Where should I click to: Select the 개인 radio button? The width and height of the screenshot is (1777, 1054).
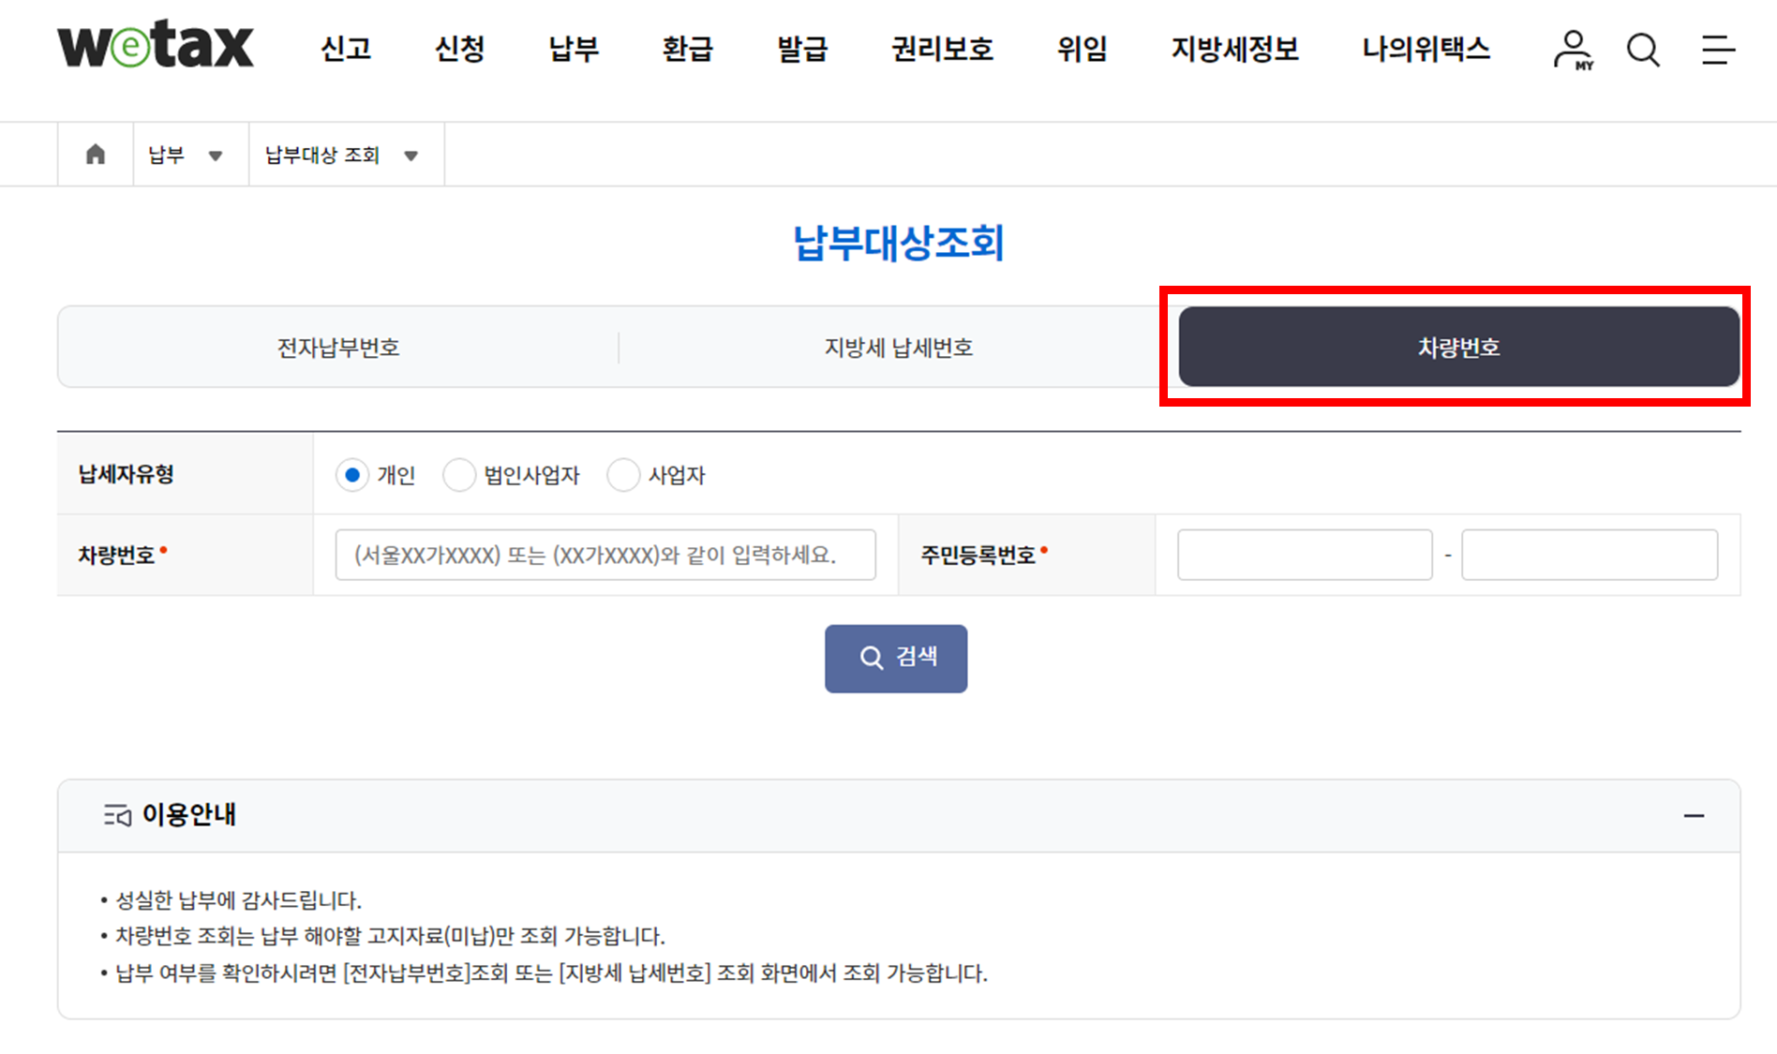(x=351, y=475)
